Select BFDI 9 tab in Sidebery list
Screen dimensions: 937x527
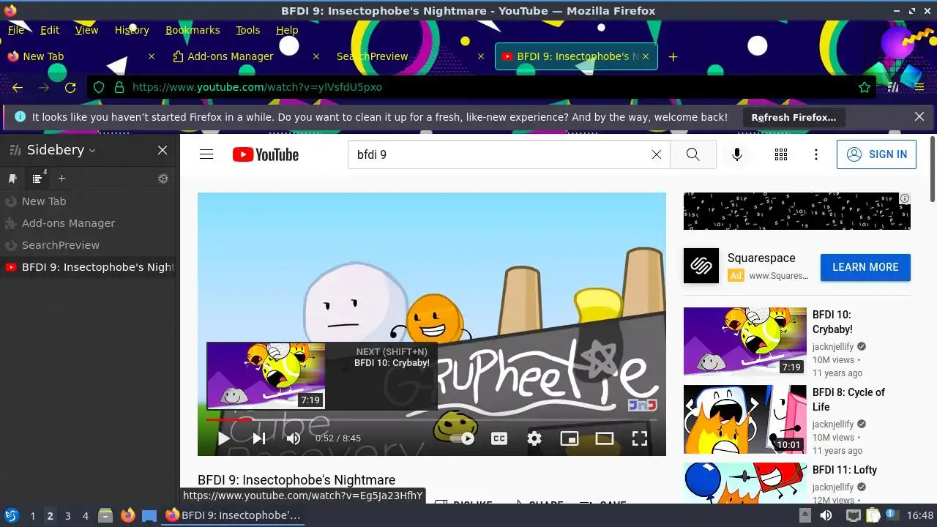[x=89, y=267]
